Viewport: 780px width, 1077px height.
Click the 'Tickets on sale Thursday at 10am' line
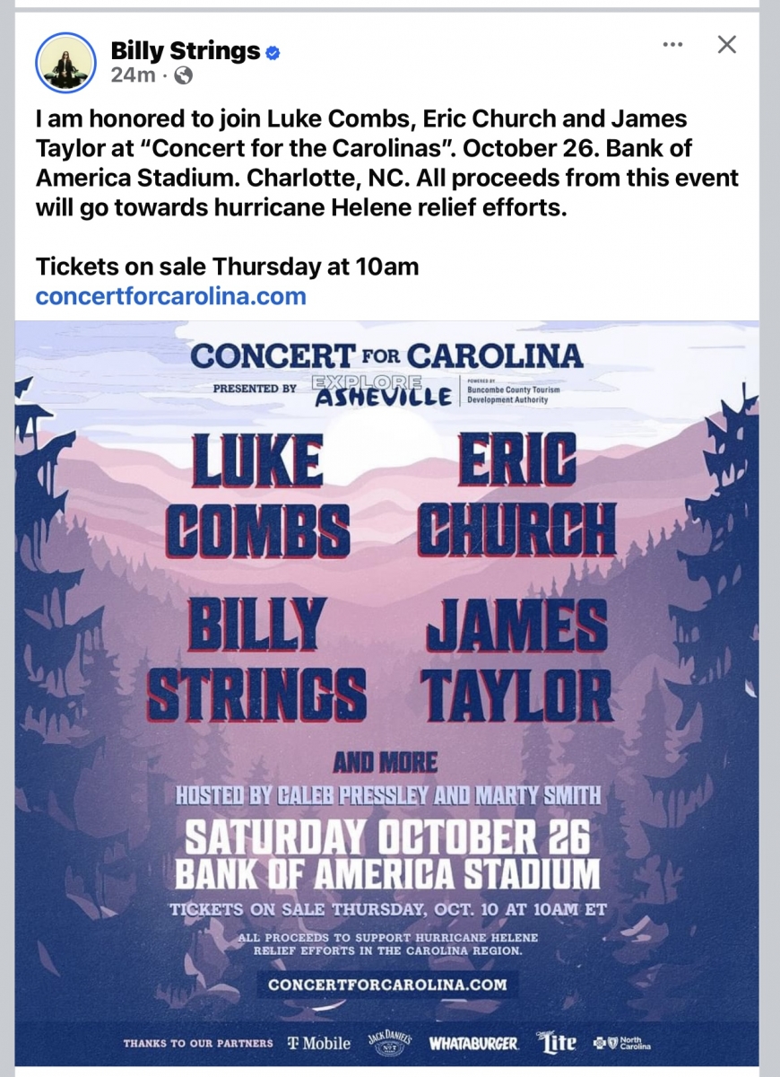tap(227, 267)
